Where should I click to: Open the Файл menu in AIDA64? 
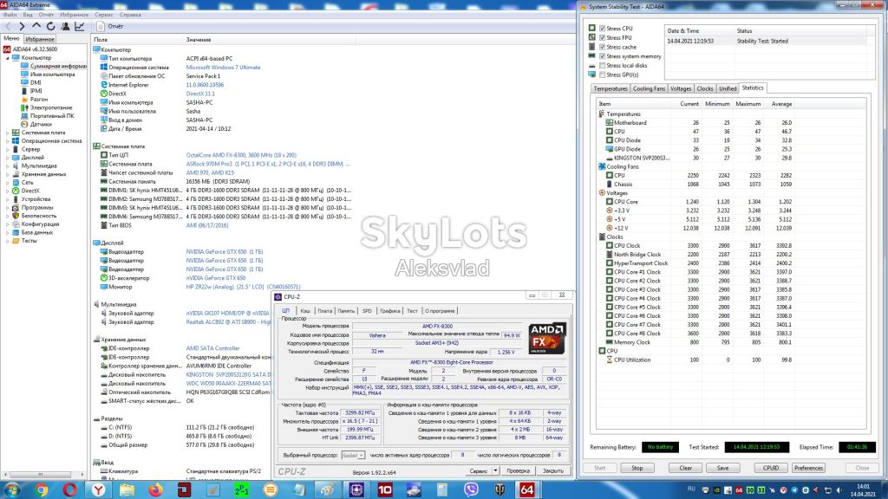pyautogui.click(x=10, y=15)
